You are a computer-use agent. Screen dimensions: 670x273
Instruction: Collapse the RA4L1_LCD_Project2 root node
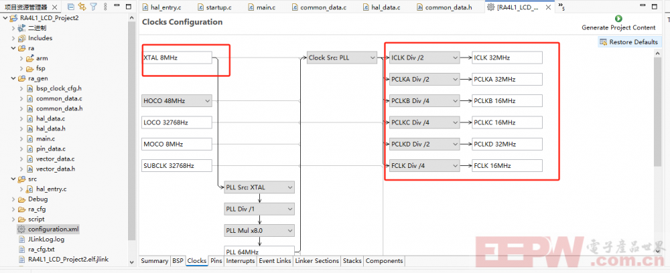coord(5,18)
